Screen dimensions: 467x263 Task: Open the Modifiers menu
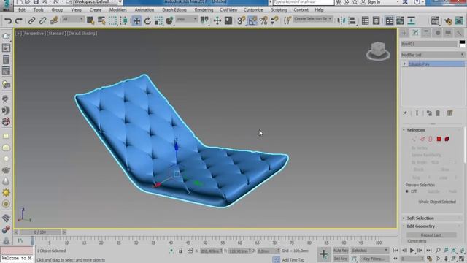117,9
